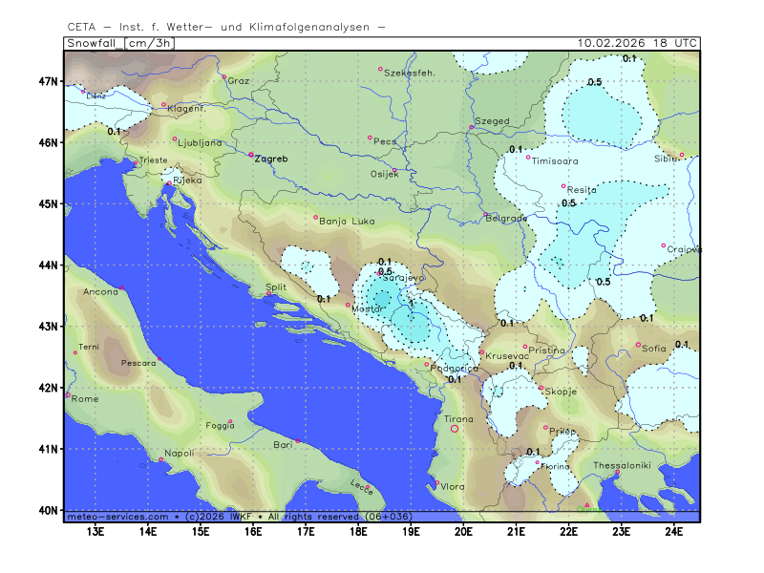Select the Timisoara city marker
This screenshot has width=764, height=573.
(528, 158)
